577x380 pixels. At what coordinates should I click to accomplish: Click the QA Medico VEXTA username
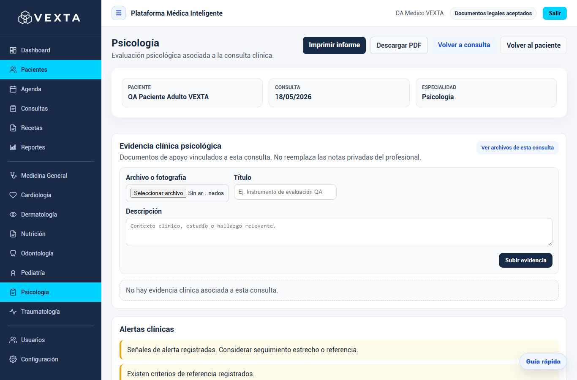419,13
